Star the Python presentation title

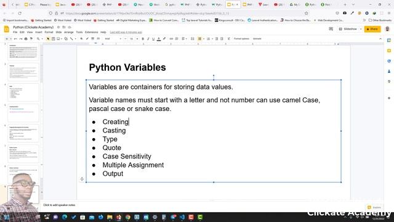[x=58, y=27]
